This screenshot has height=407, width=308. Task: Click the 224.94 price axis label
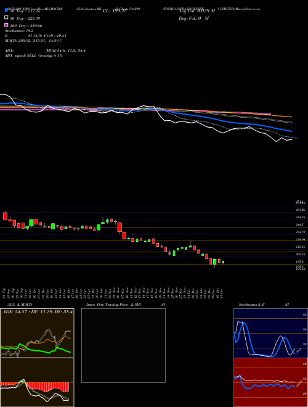[x=301, y=239]
